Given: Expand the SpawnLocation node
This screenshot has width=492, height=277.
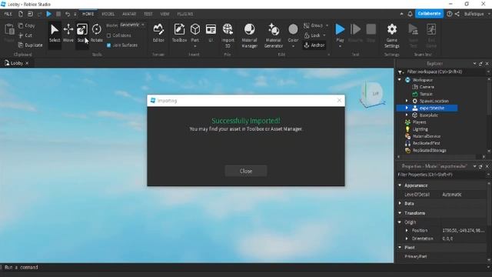Looking at the screenshot, I should (x=407, y=101).
